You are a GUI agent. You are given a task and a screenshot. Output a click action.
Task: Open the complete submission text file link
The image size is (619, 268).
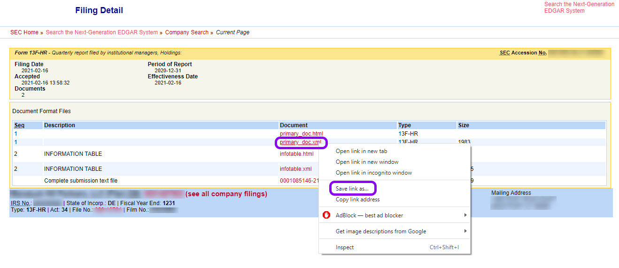(299, 181)
